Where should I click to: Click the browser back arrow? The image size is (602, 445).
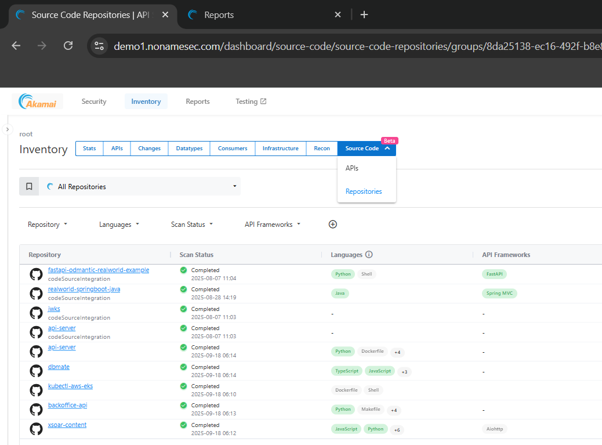click(16, 46)
